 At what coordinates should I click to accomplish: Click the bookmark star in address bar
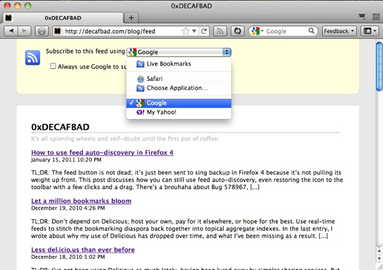pos(185,31)
